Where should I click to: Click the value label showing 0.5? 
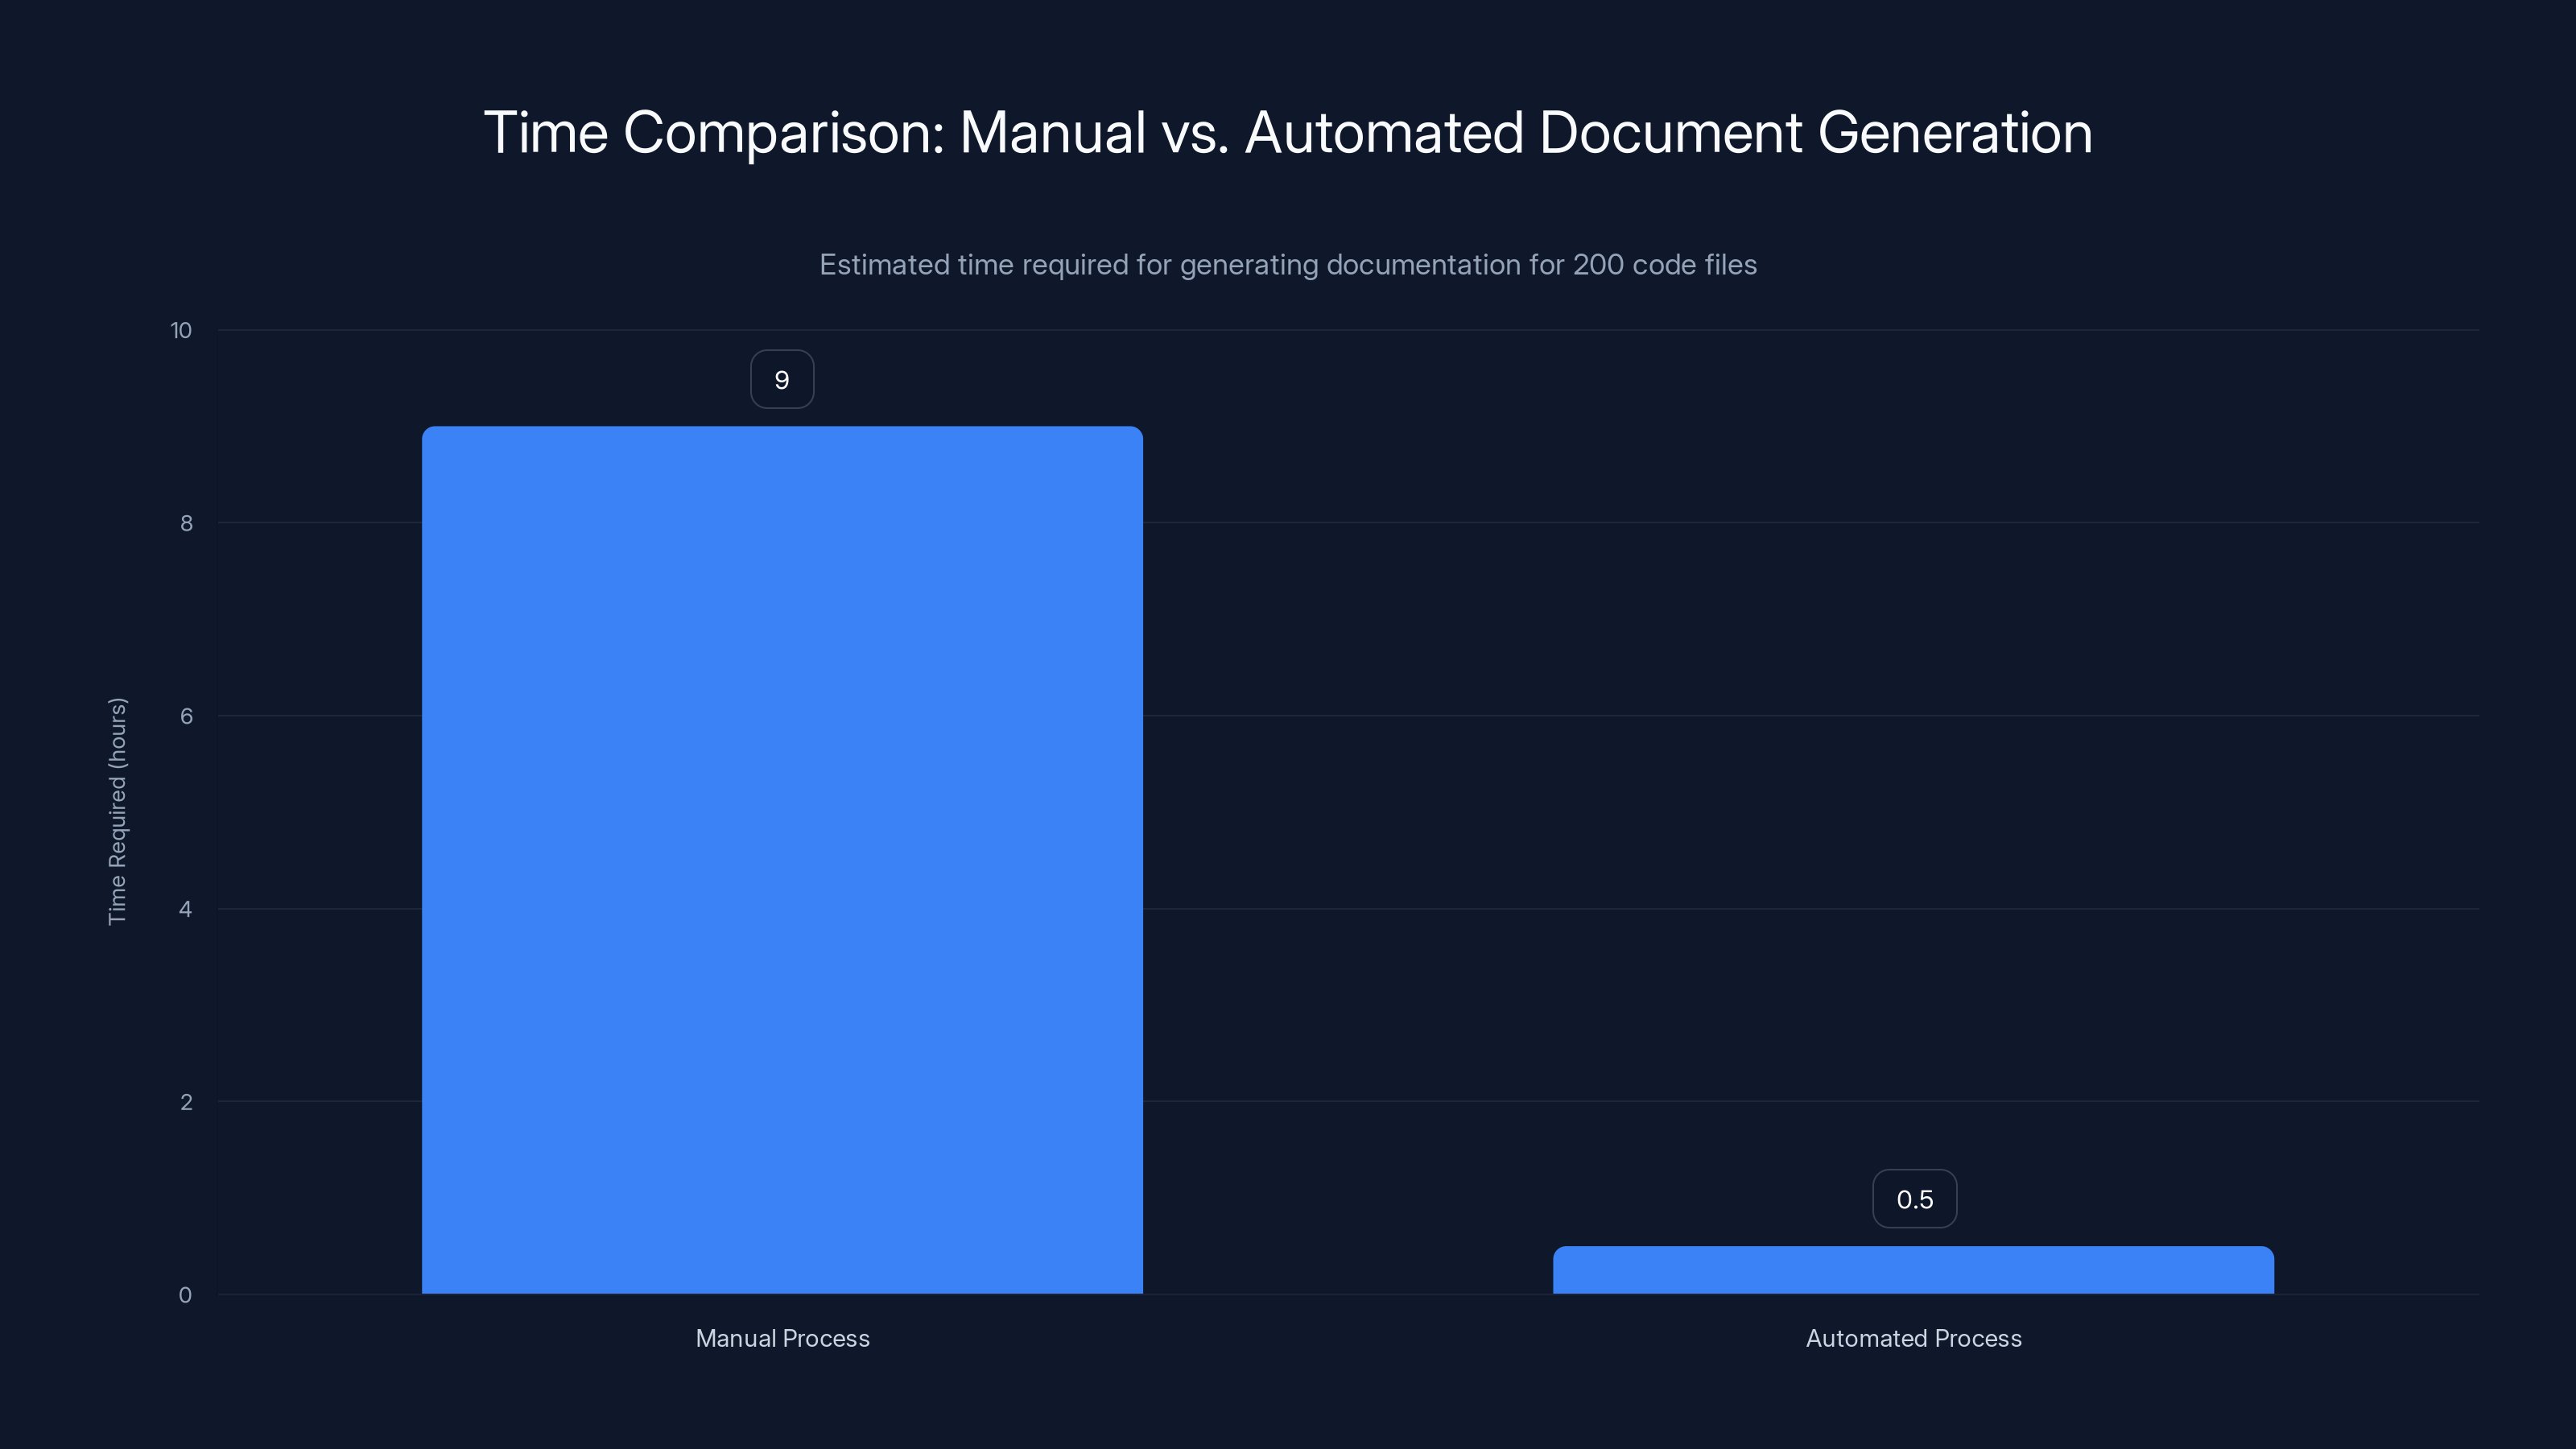pos(1914,1198)
